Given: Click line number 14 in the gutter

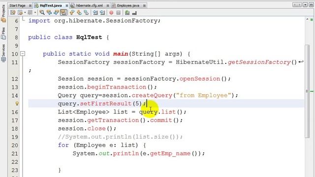Looking at the screenshot, I should coord(14,95).
